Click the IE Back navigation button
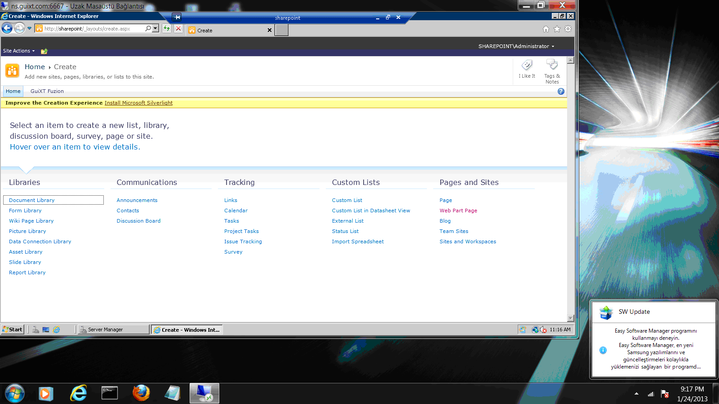 (x=7, y=28)
